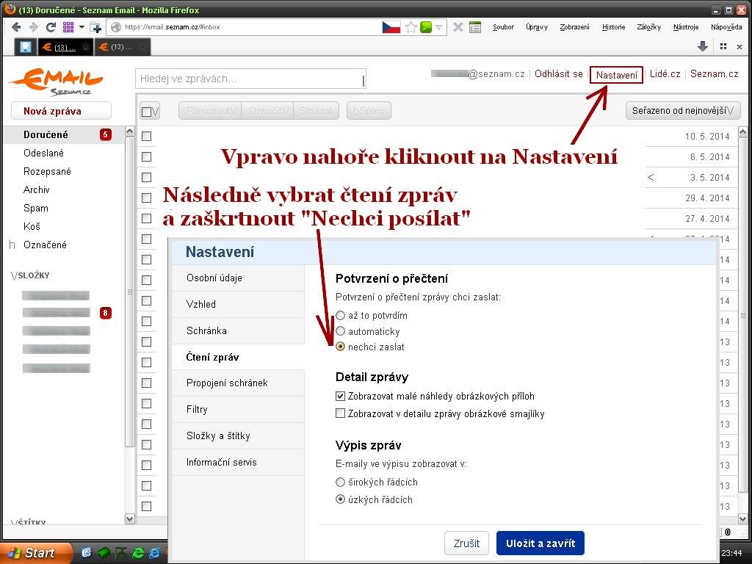Click the 'Odhlásit se' link
752x564 pixels.
[x=559, y=74]
